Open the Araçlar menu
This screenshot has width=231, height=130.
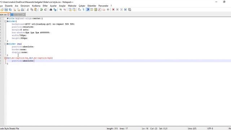(62, 6)
